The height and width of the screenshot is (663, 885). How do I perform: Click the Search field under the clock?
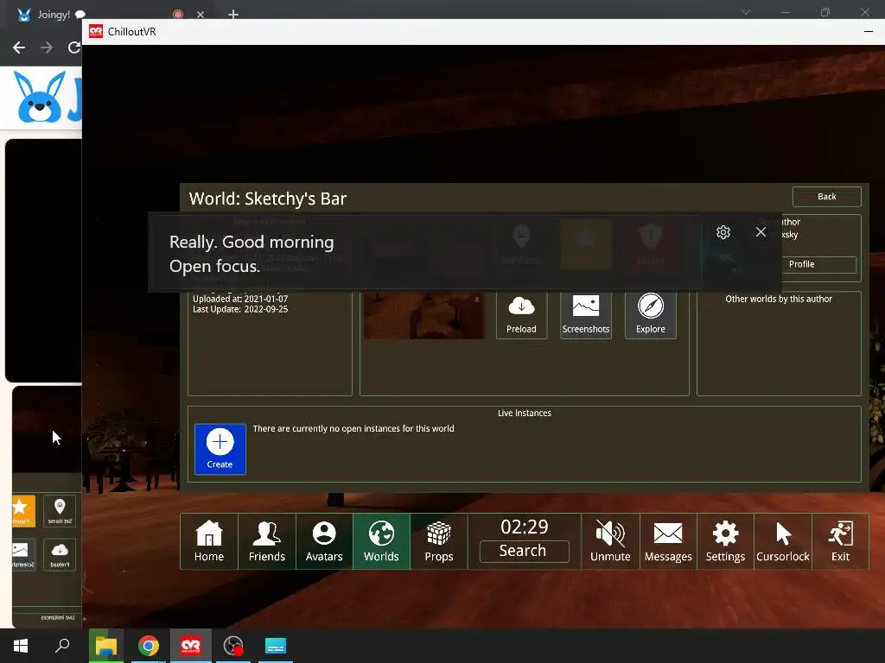tap(524, 551)
